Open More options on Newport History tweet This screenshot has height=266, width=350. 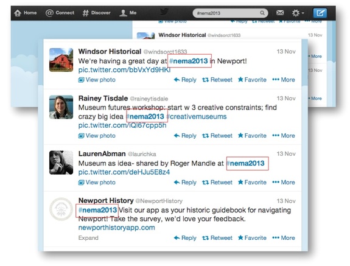(x=284, y=238)
